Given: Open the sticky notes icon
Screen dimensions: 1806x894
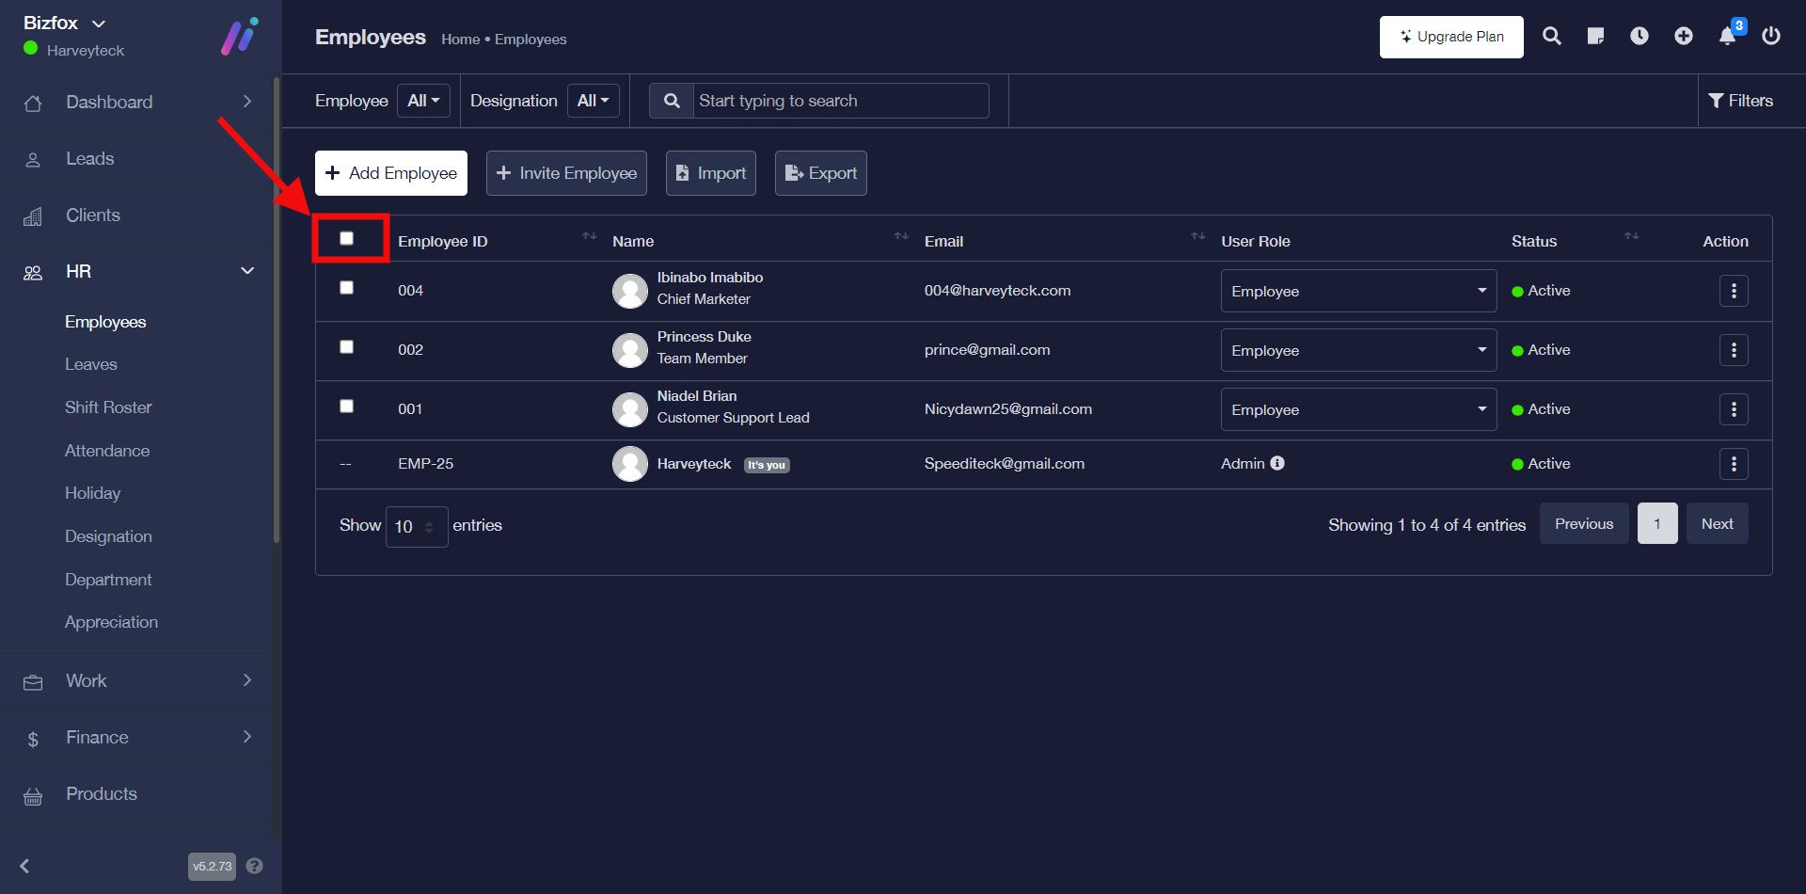Looking at the screenshot, I should click(x=1595, y=37).
